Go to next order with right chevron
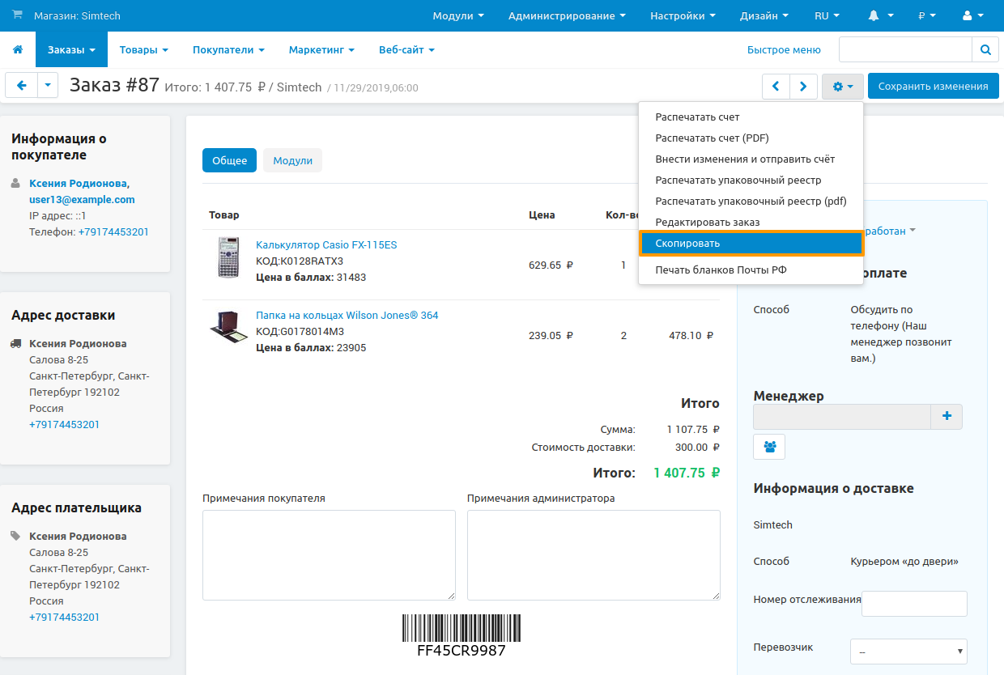This screenshot has width=1004, height=675. coord(803,87)
